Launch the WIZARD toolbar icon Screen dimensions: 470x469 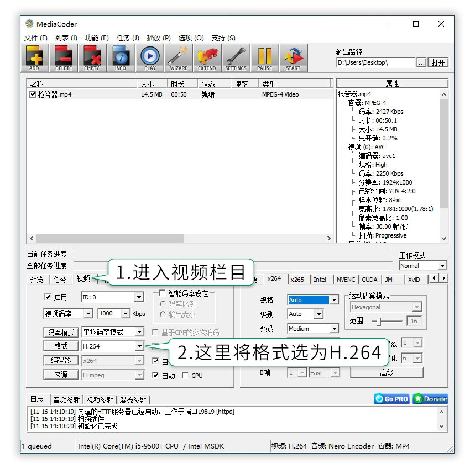(x=179, y=58)
